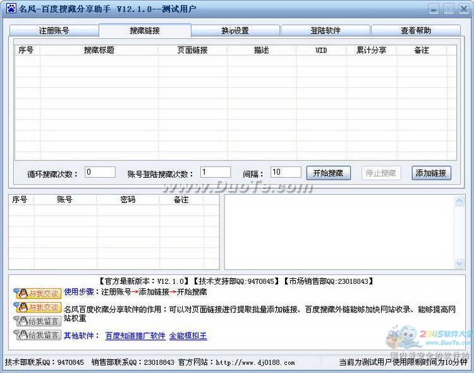Screen dimensions: 474x373
Task: Click the 描述 column header
Action: (x=262, y=50)
